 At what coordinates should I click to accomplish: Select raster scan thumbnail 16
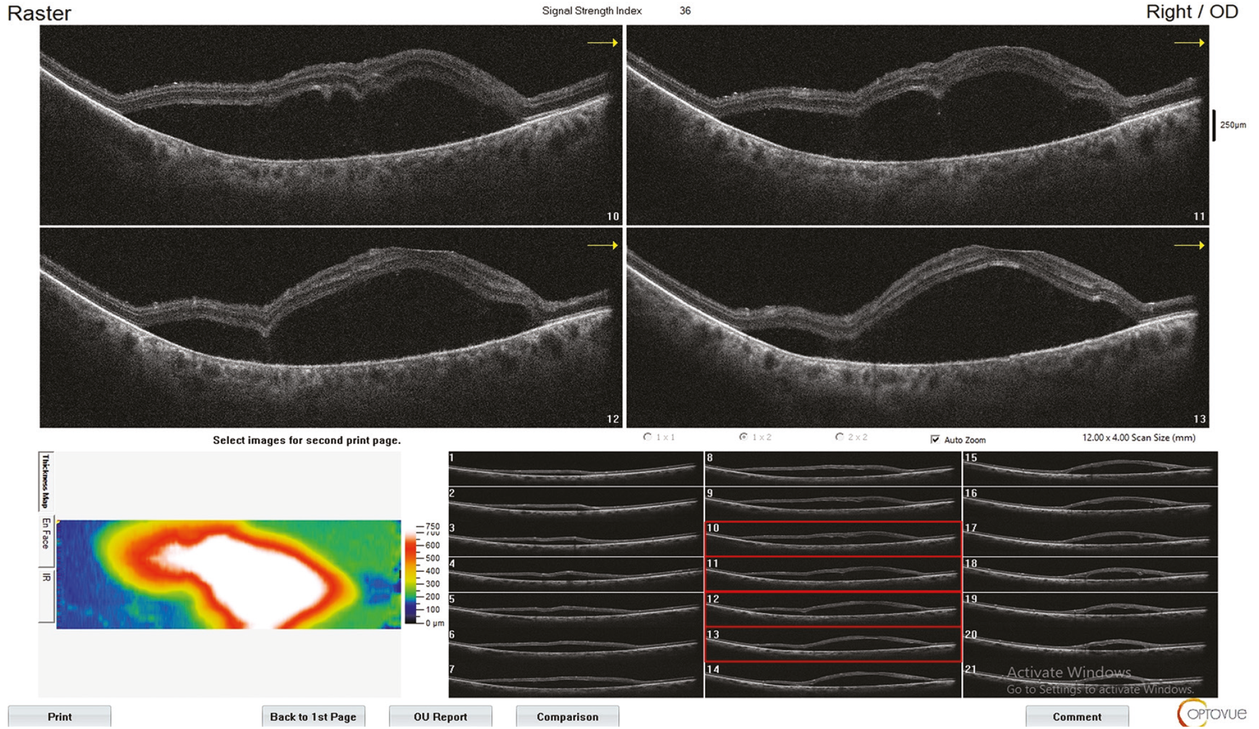pos(1090,504)
